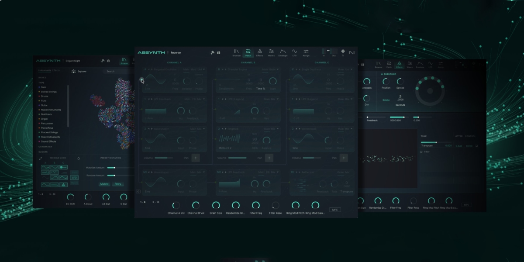The image size is (524, 262).
Task: Click the Retry button
Action: [118, 184]
